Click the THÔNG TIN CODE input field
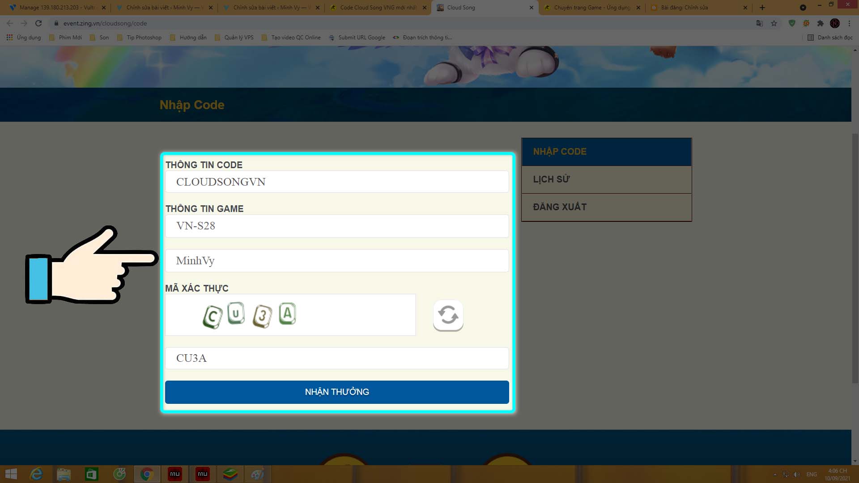 336,182
